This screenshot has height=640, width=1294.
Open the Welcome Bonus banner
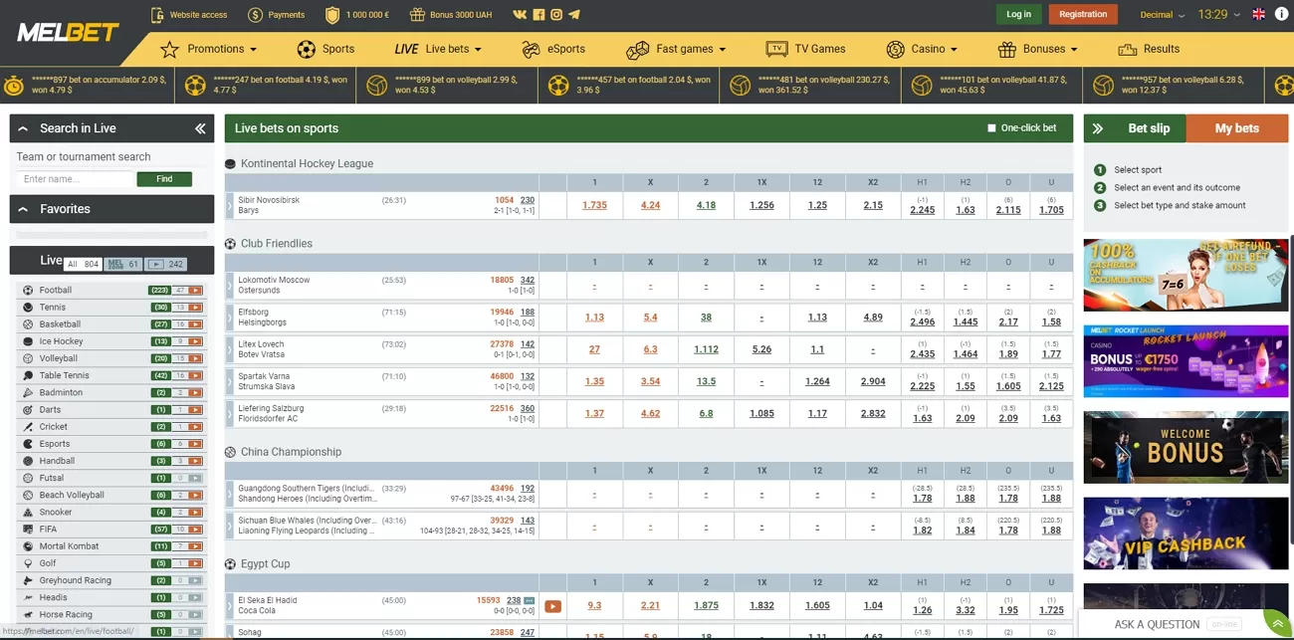[1186, 448]
